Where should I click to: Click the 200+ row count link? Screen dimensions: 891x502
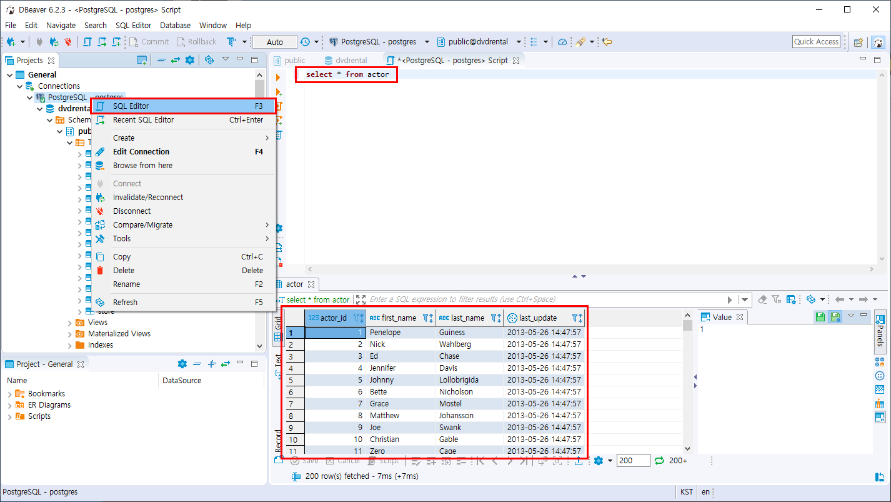tap(678, 461)
